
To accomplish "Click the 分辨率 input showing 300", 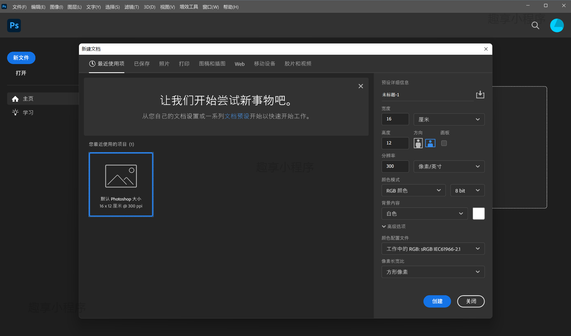I will coord(395,166).
